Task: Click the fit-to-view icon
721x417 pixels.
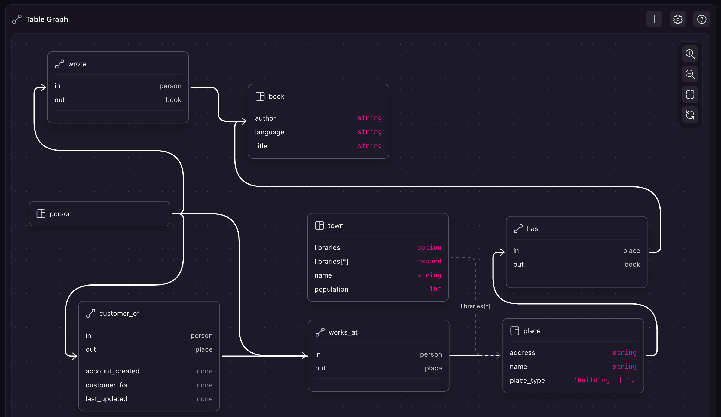Action: [x=690, y=94]
